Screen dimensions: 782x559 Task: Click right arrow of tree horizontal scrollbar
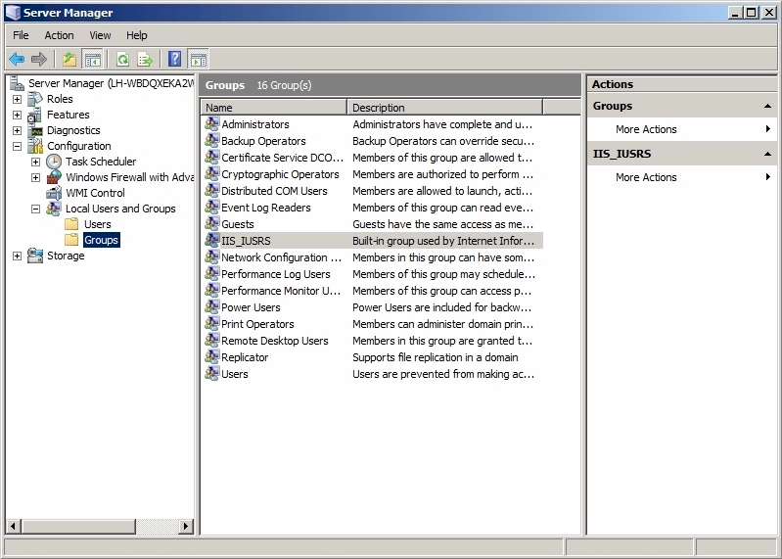[186, 526]
